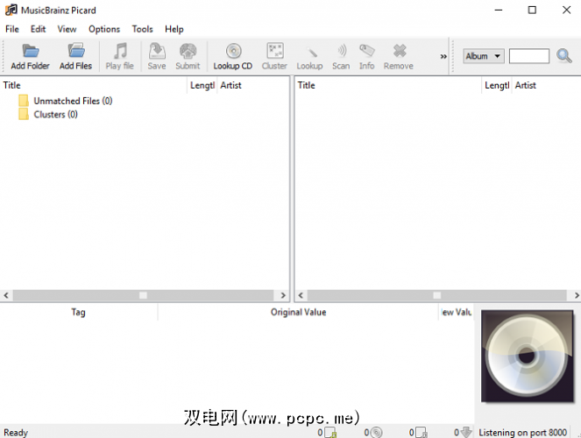Click the magnifying glass search icon
This screenshot has width=581, height=438.
564,56
